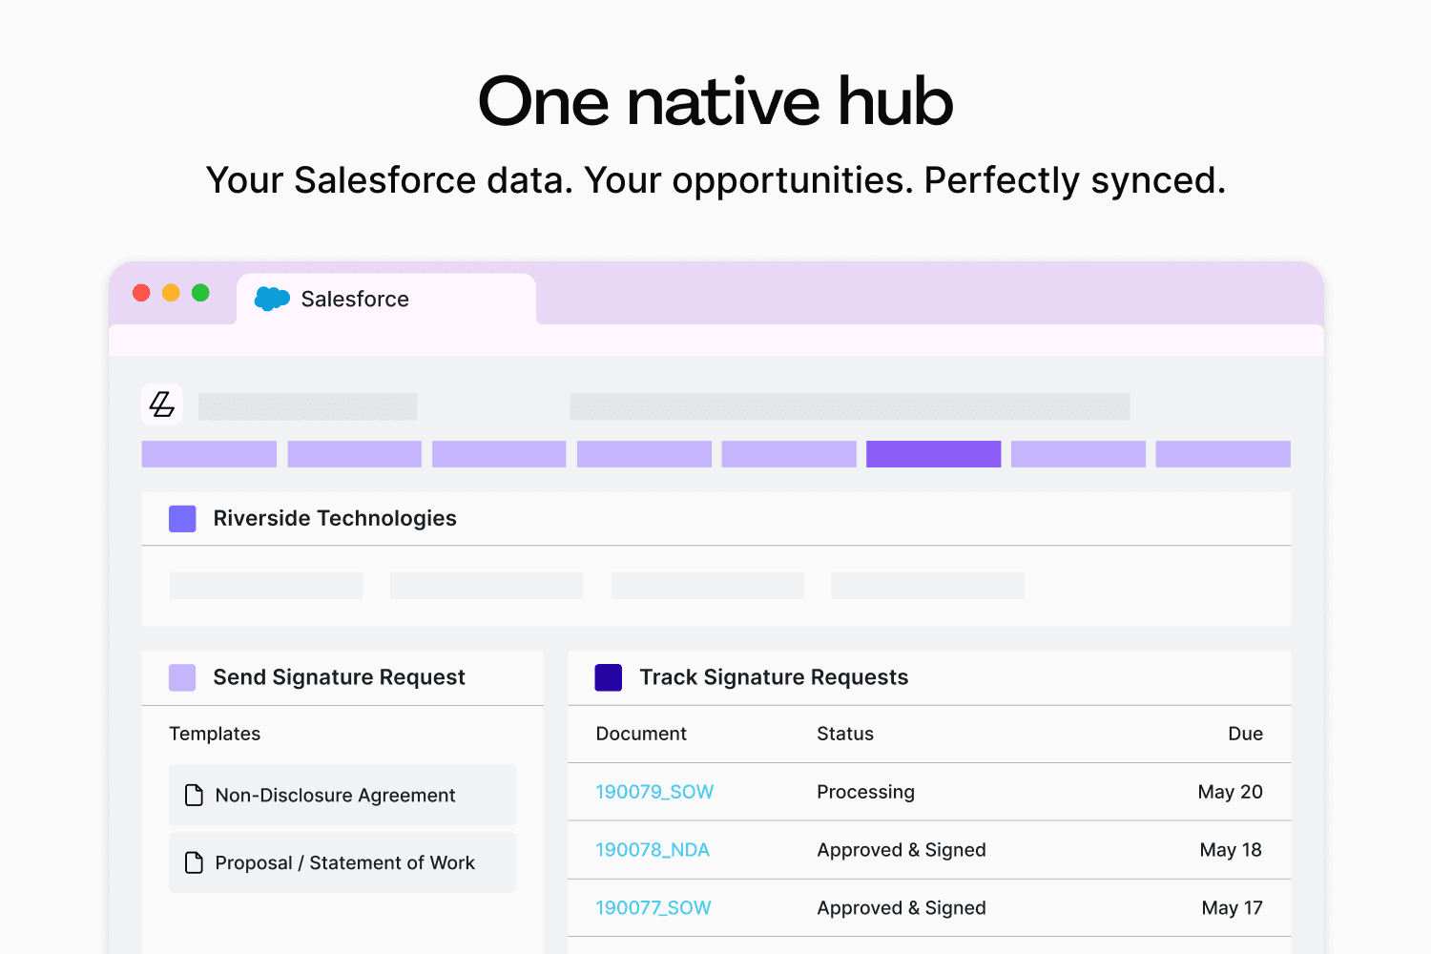
Task: Click the light purple Send Signature Request icon
Action: tap(182, 677)
